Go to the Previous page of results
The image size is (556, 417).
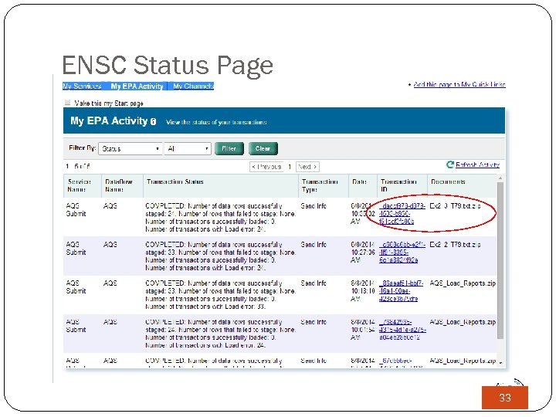tap(266, 167)
